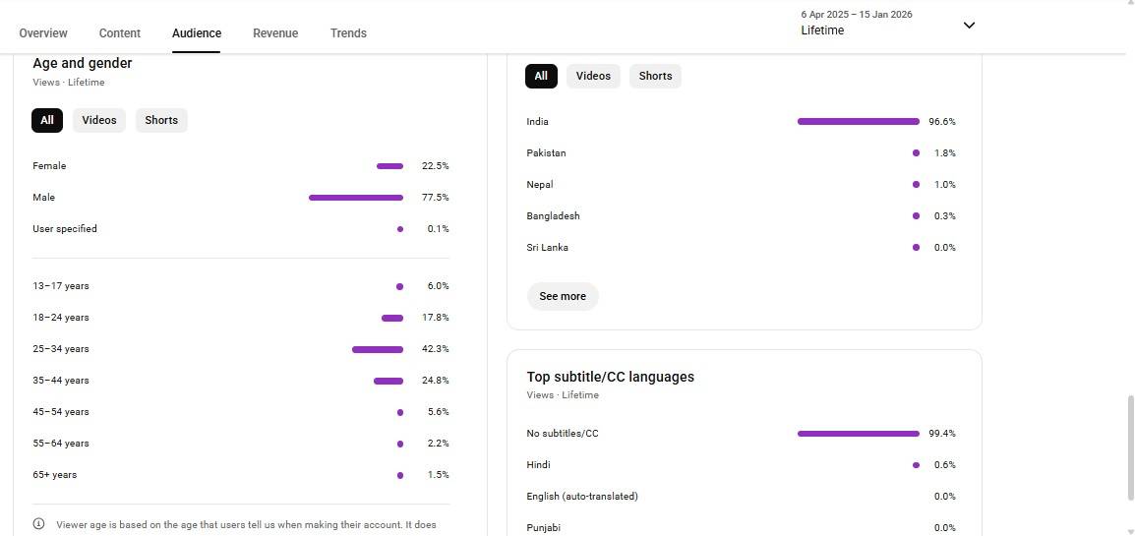Select the Audience tab
Image resolution: width=1135 pixels, height=536 pixels.
click(197, 33)
